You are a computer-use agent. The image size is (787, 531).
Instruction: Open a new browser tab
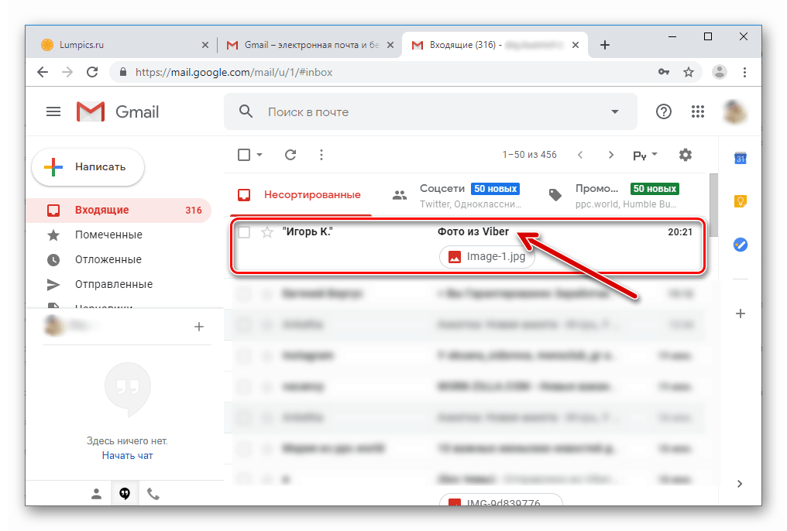(605, 45)
